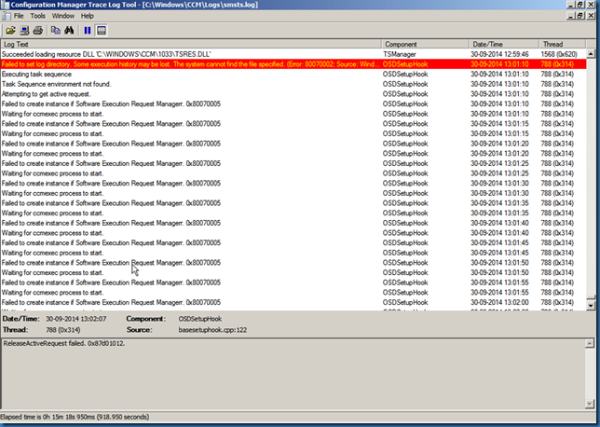Open the Window menu

[x=62, y=16]
